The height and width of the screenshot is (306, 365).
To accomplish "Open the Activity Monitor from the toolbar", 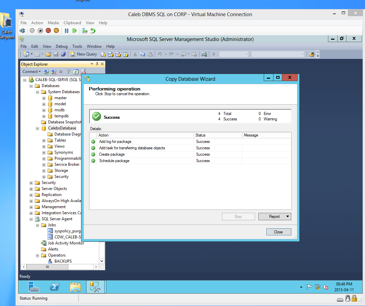I will pyautogui.click(x=204, y=54).
